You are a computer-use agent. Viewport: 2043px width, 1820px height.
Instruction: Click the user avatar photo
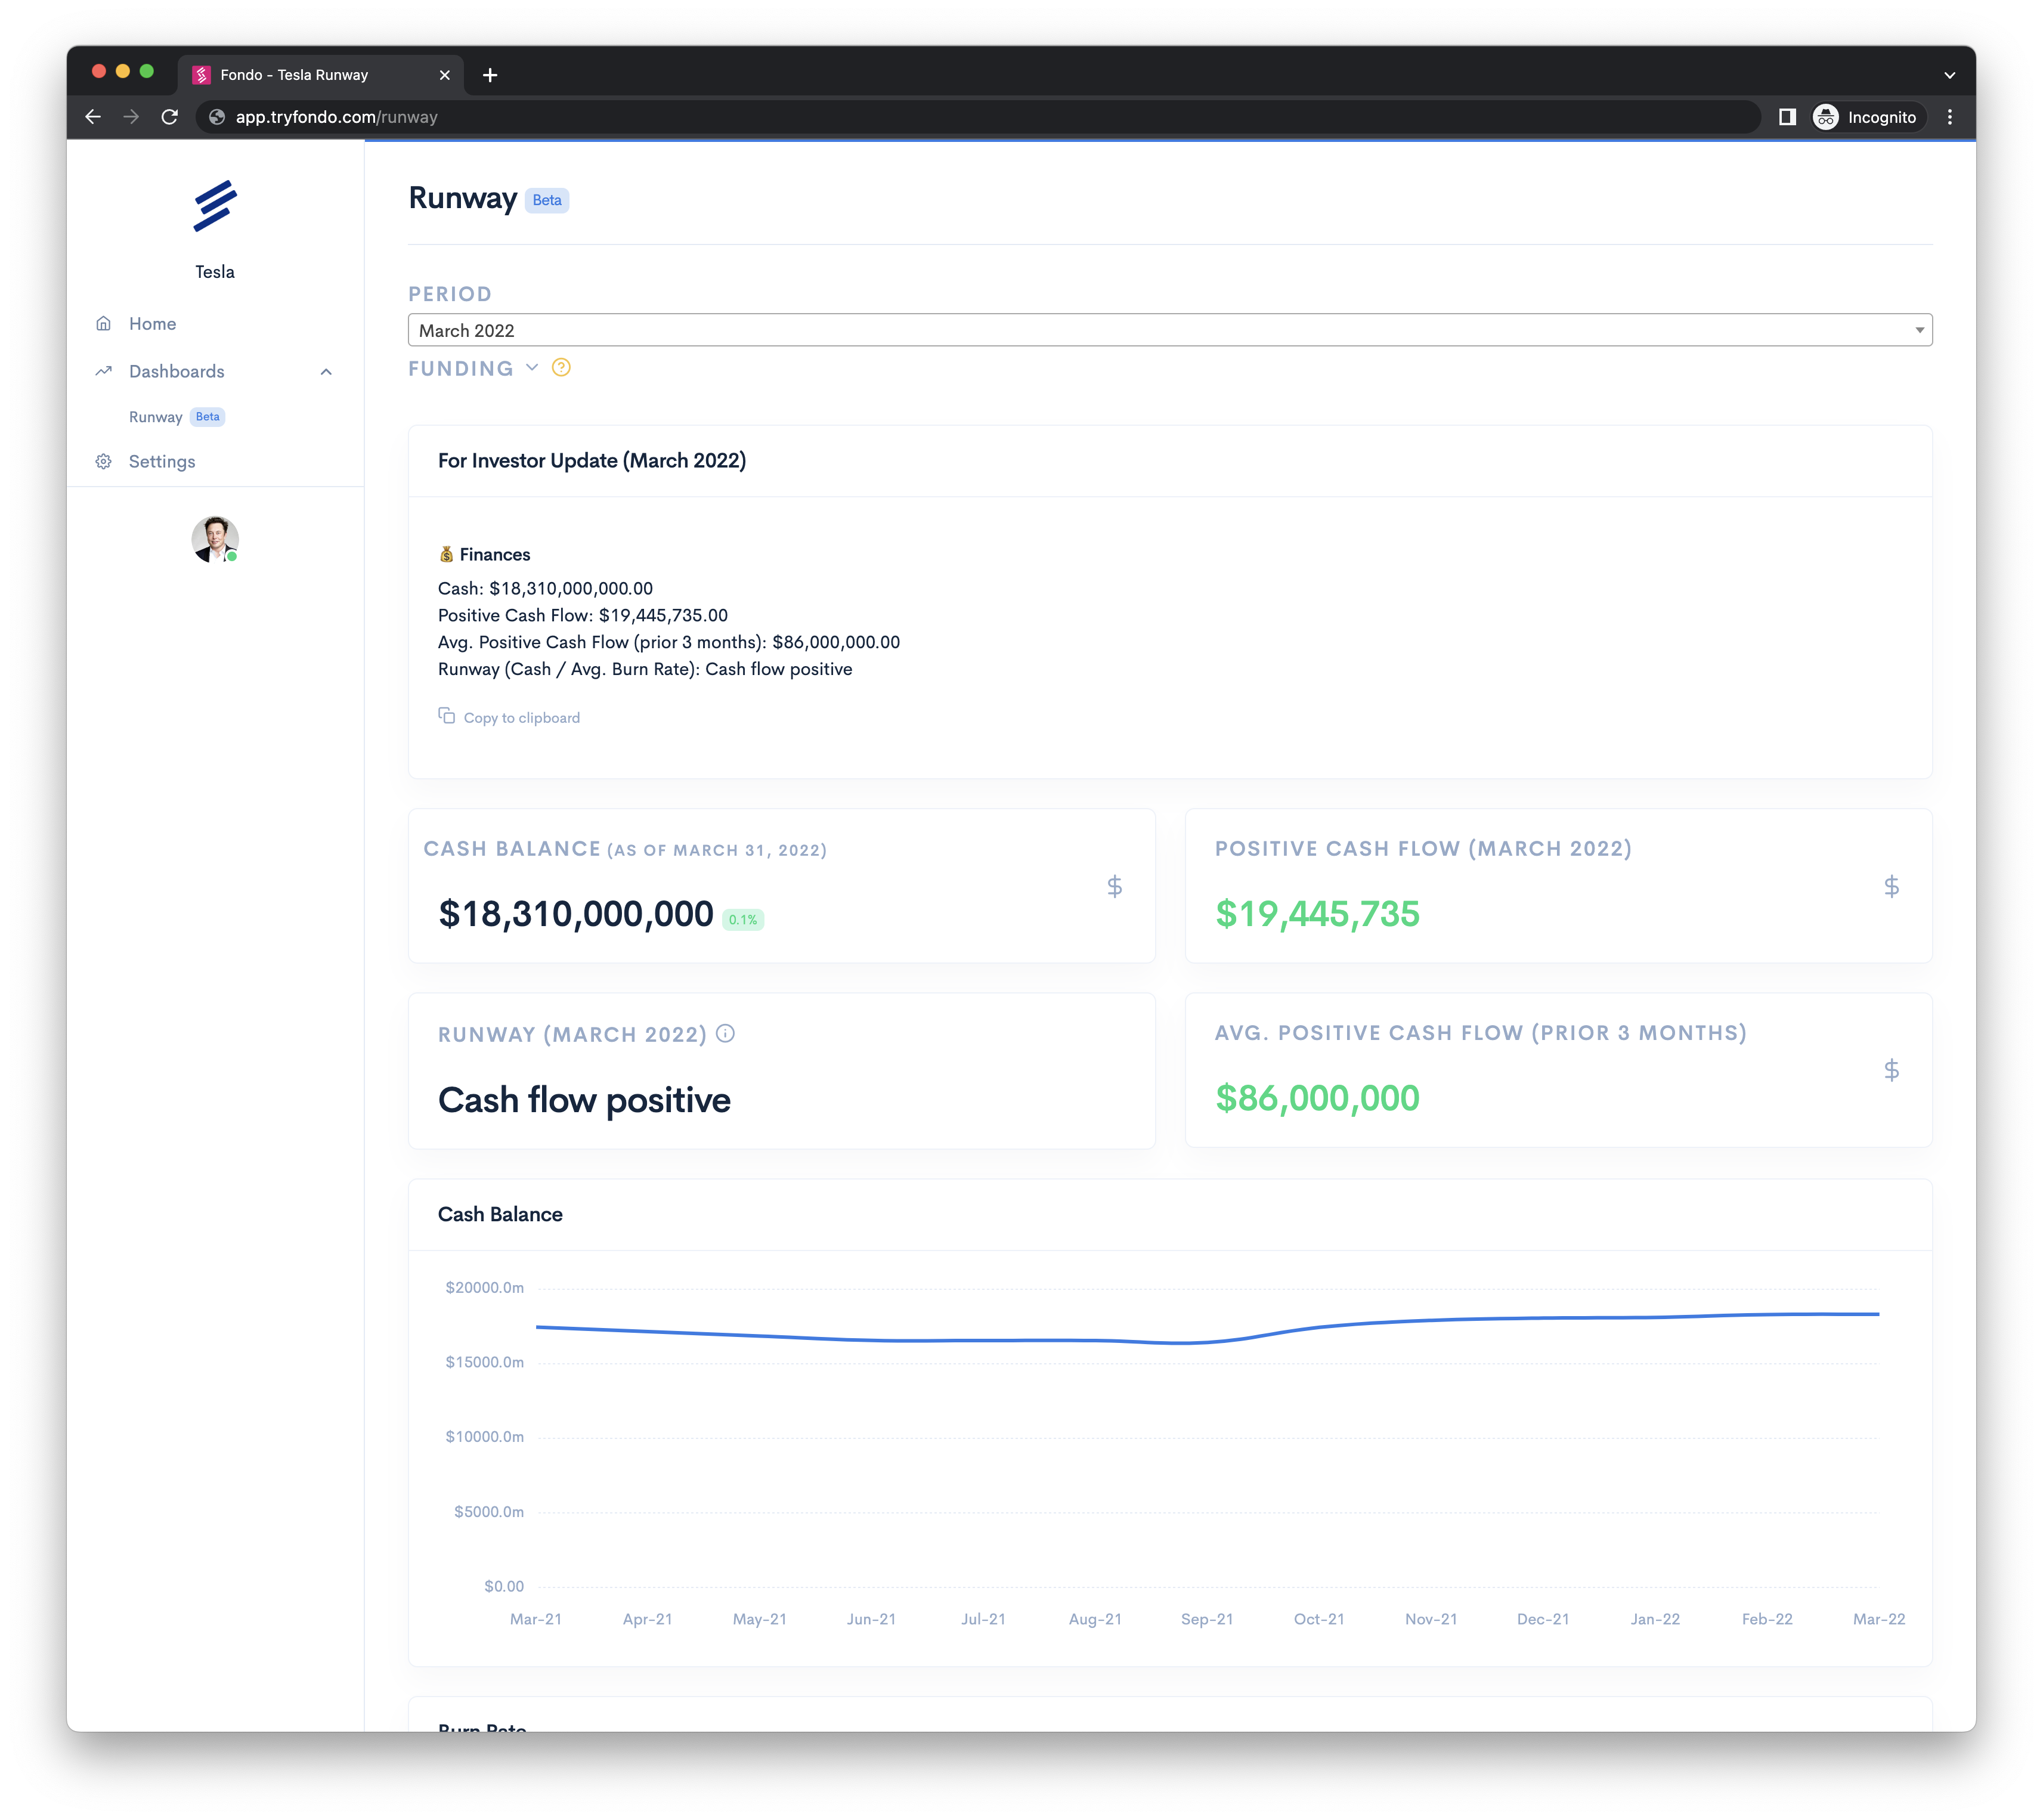click(215, 540)
